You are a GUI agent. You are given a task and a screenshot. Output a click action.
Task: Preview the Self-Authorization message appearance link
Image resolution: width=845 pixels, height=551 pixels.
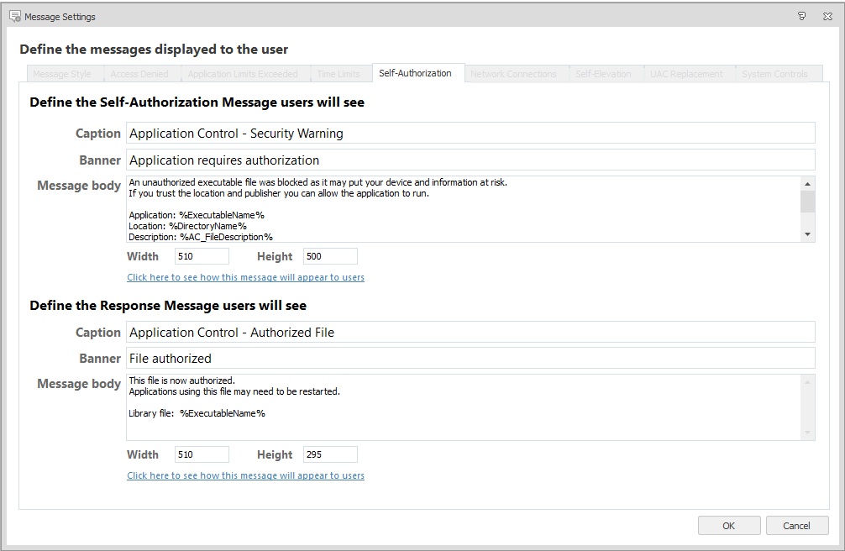point(245,277)
